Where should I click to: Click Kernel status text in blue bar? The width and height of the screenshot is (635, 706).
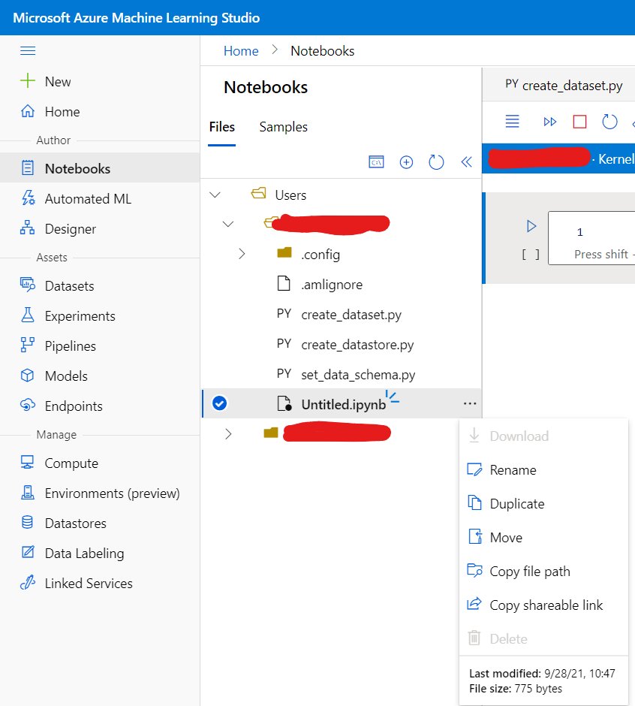[616, 159]
